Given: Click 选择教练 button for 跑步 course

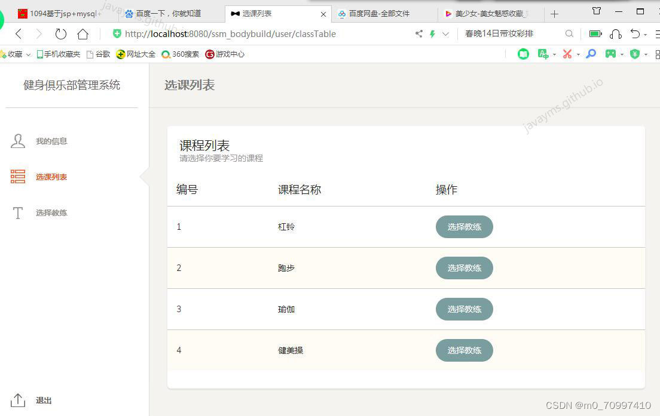Looking at the screenshot, I should 465,268.
